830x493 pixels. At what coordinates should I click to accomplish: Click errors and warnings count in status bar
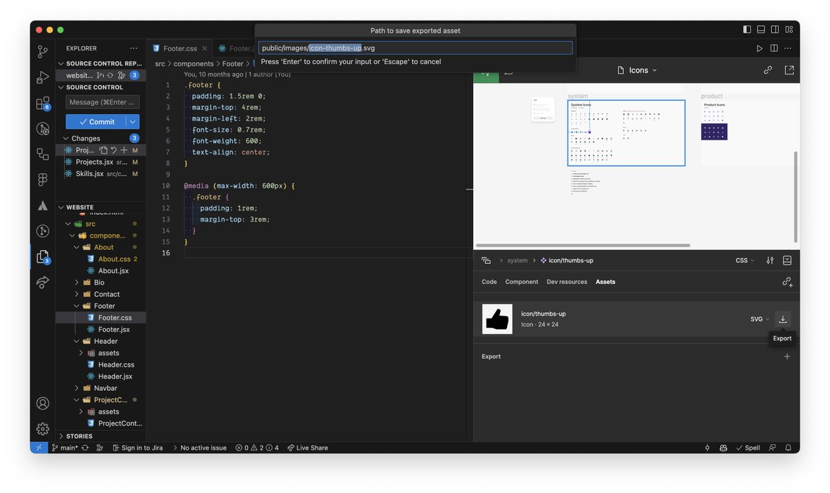[x=257, y=447]
